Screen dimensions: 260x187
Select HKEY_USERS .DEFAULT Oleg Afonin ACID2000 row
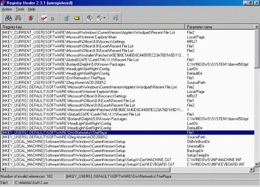click(x=128, y=137)
